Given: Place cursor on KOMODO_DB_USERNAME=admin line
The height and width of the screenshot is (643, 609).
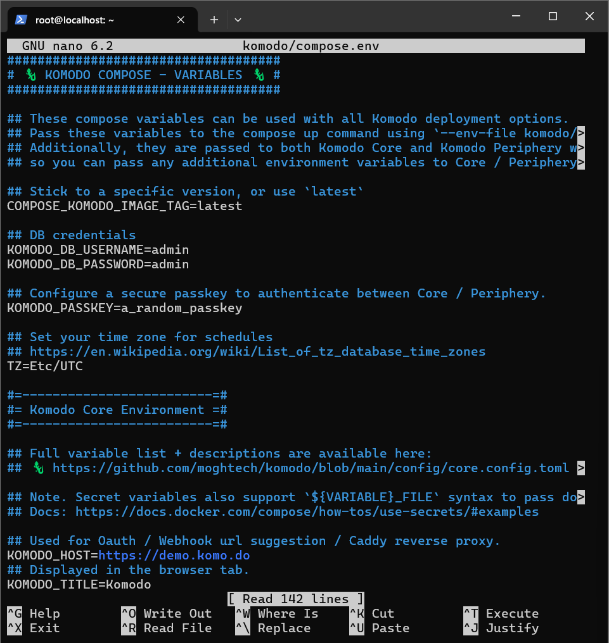Looking at the screenshot, I should (x=98, y=250).
